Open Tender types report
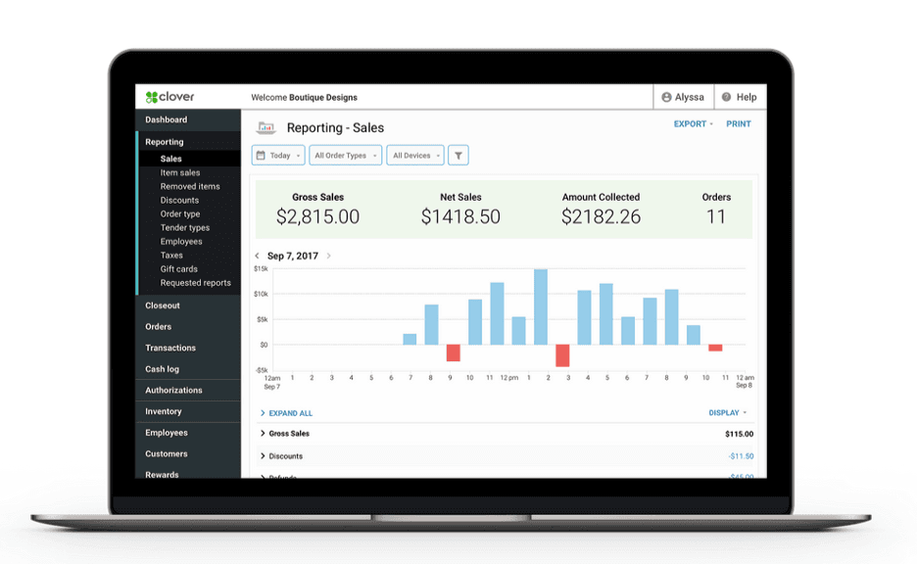917x564 pixels. click(x=185, y=228)
